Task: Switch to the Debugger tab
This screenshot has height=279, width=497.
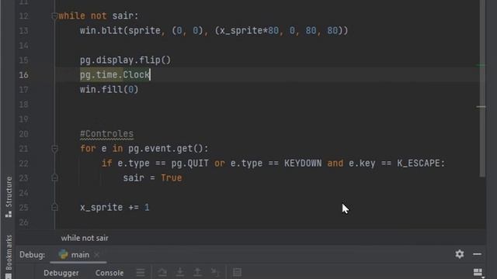Action: point(61,273)
